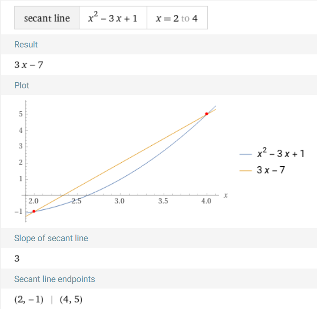
Task: Select the x² − 3x + 1 function cell
Action: point(113,19)
